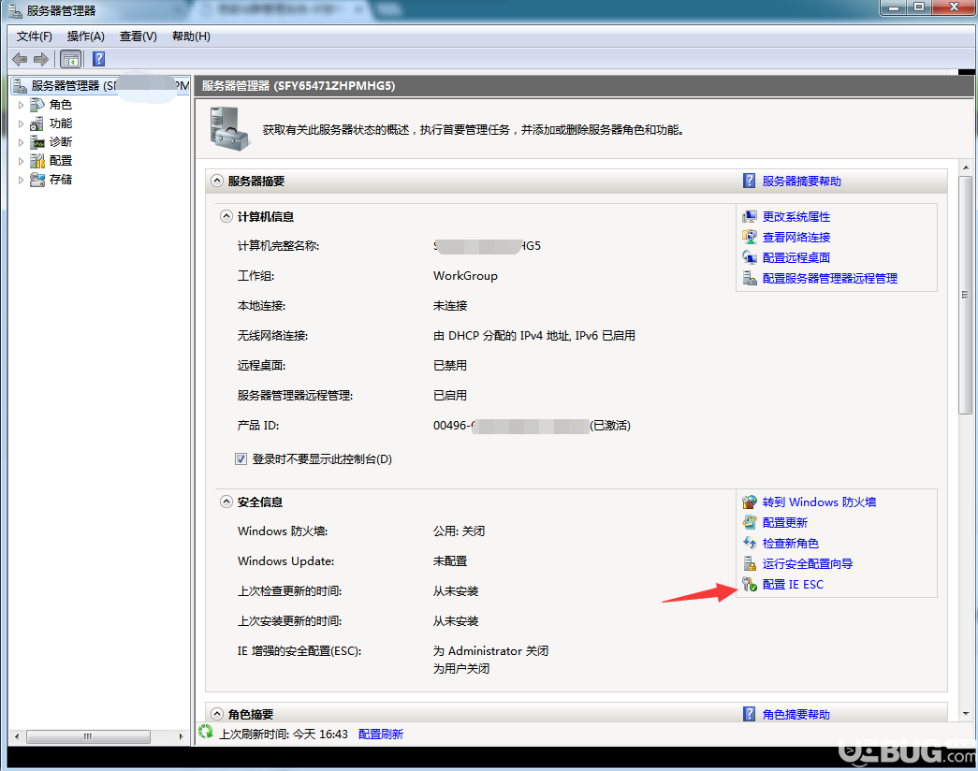Image resolution: width=978 pixels, height=771 pixels.
Task: Click the 角色 icon in tree
Action: coord(37,105)
